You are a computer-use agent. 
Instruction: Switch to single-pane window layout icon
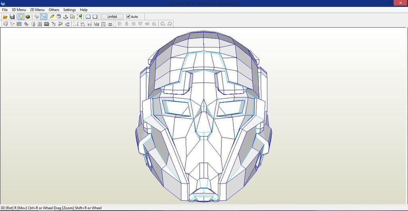[95, 17]
